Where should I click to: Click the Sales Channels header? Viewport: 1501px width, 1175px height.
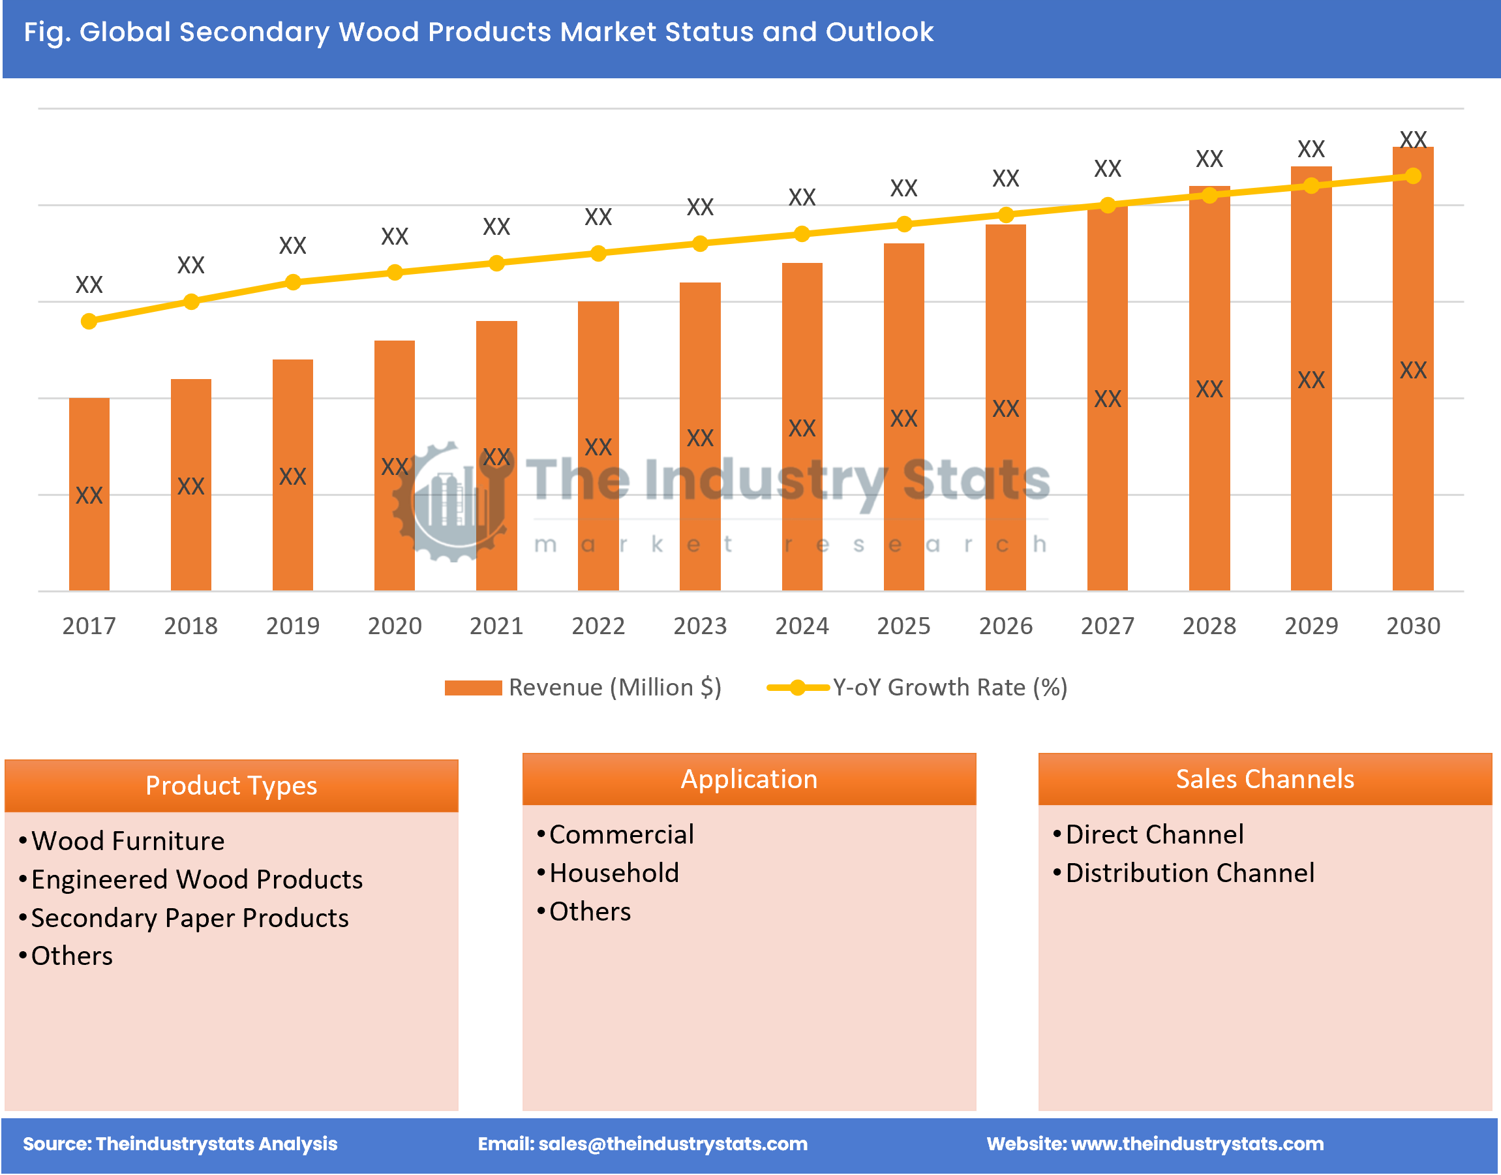pyautogui.click(x=1265, y=779)
